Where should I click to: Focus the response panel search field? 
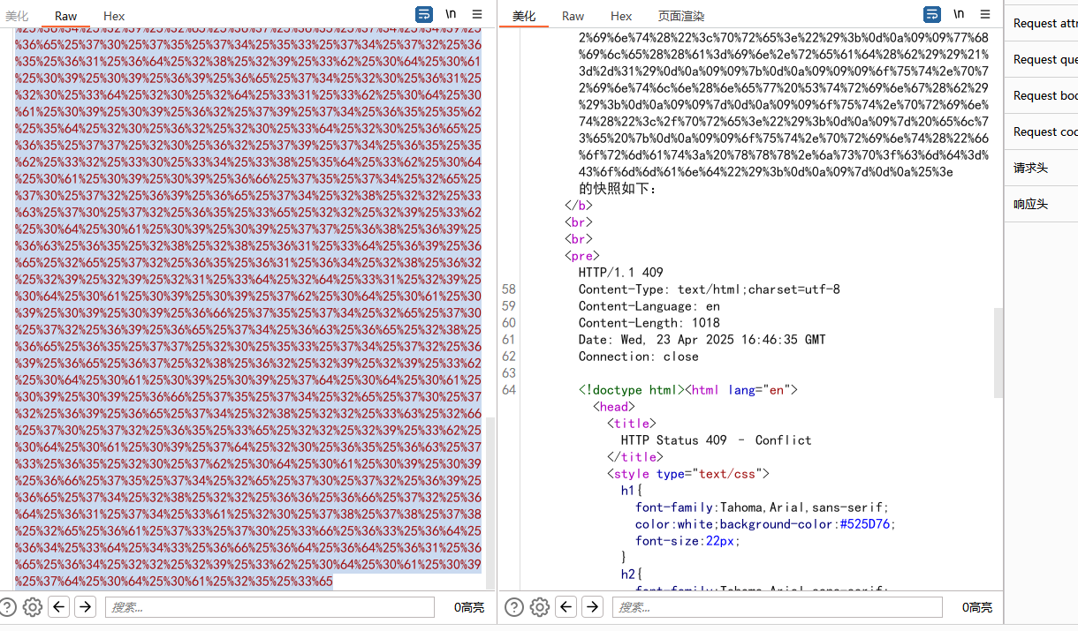[x=777, y=607]
